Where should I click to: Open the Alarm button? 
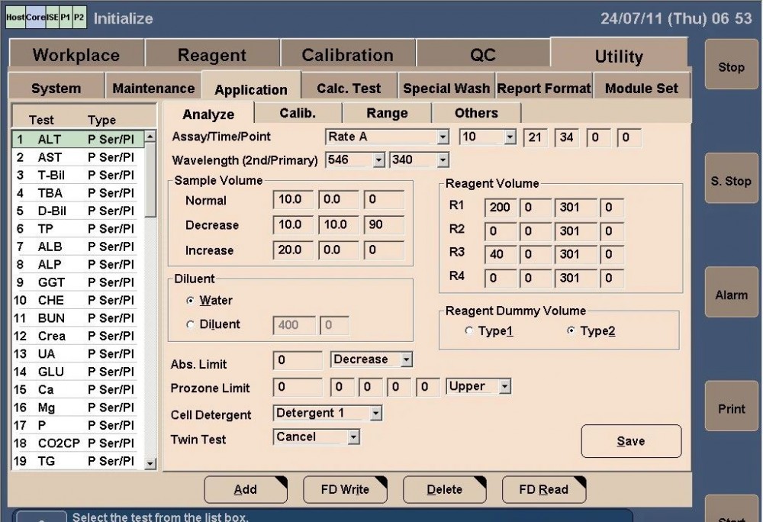732,292
